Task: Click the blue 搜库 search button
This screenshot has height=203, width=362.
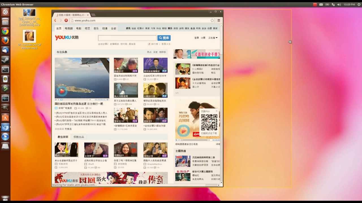Action: coord(164,38)
